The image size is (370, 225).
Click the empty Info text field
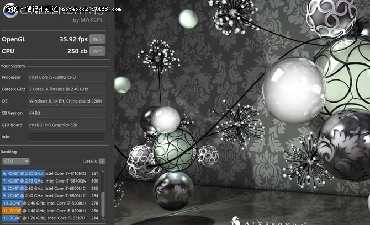click(65, 137)
